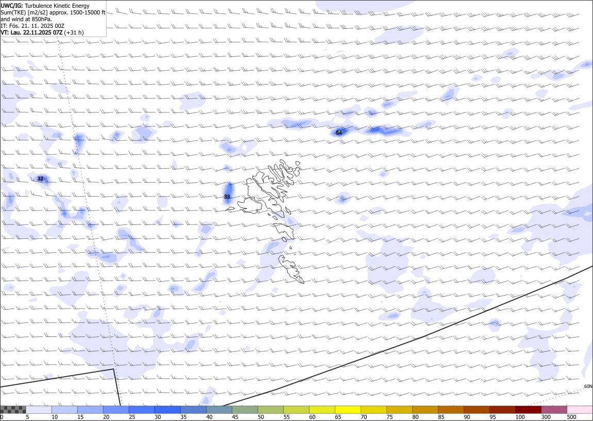Click the '33' TKE value west of the islands
The height and width of the screenshot is (421, 593).
tap(227, 197)
